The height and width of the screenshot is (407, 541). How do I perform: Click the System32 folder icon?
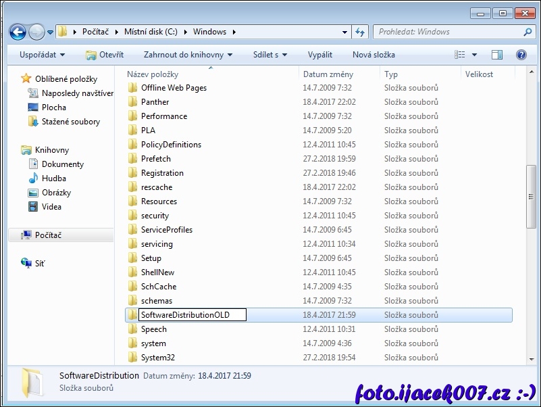click(x=132, y=358)
